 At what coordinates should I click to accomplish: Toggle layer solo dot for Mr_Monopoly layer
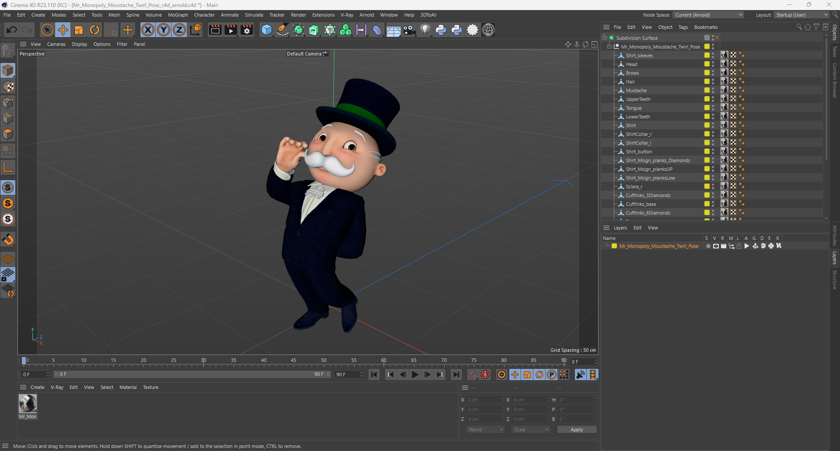(x=708, y=246)
